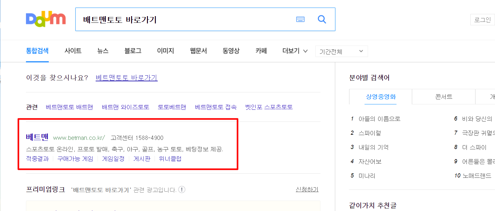495x211 pixels.
Task: Click the www.betman.co.kr/ URL
Action: 79,138
